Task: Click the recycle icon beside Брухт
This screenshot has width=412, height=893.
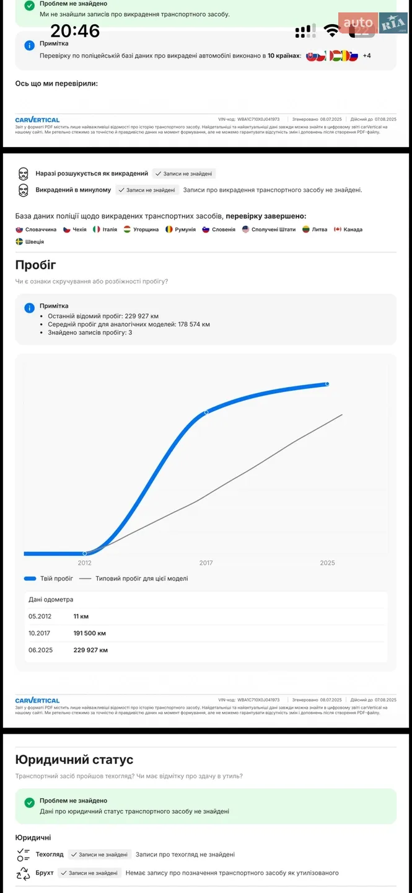Action: tap(24, 873)
